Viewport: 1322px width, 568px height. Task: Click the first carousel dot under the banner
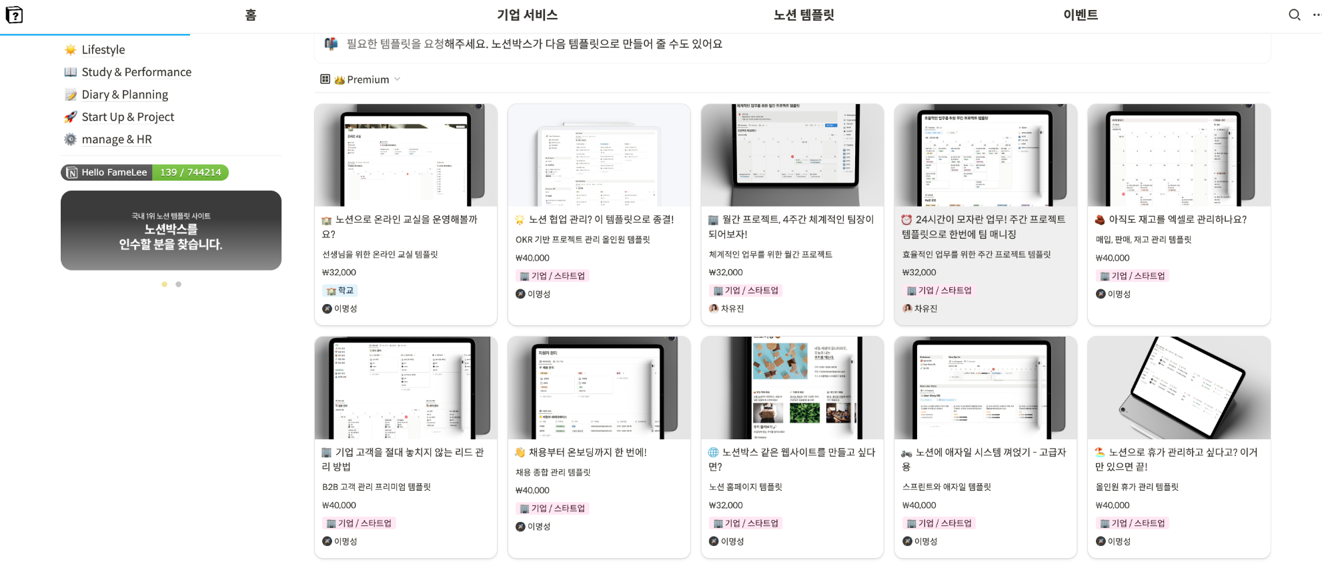(164, 284)
